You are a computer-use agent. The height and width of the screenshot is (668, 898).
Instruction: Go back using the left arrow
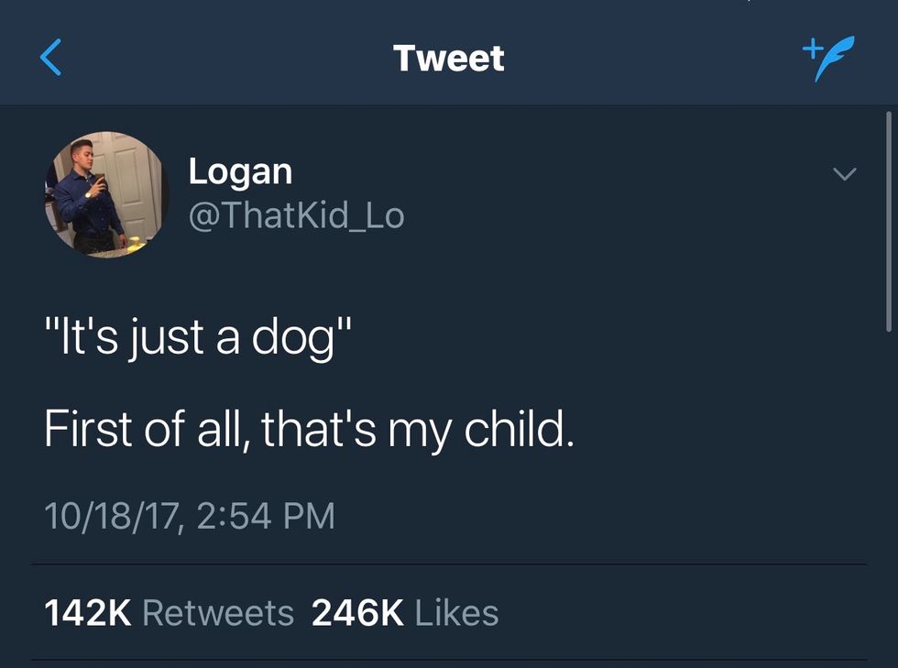tap(51, 59)
